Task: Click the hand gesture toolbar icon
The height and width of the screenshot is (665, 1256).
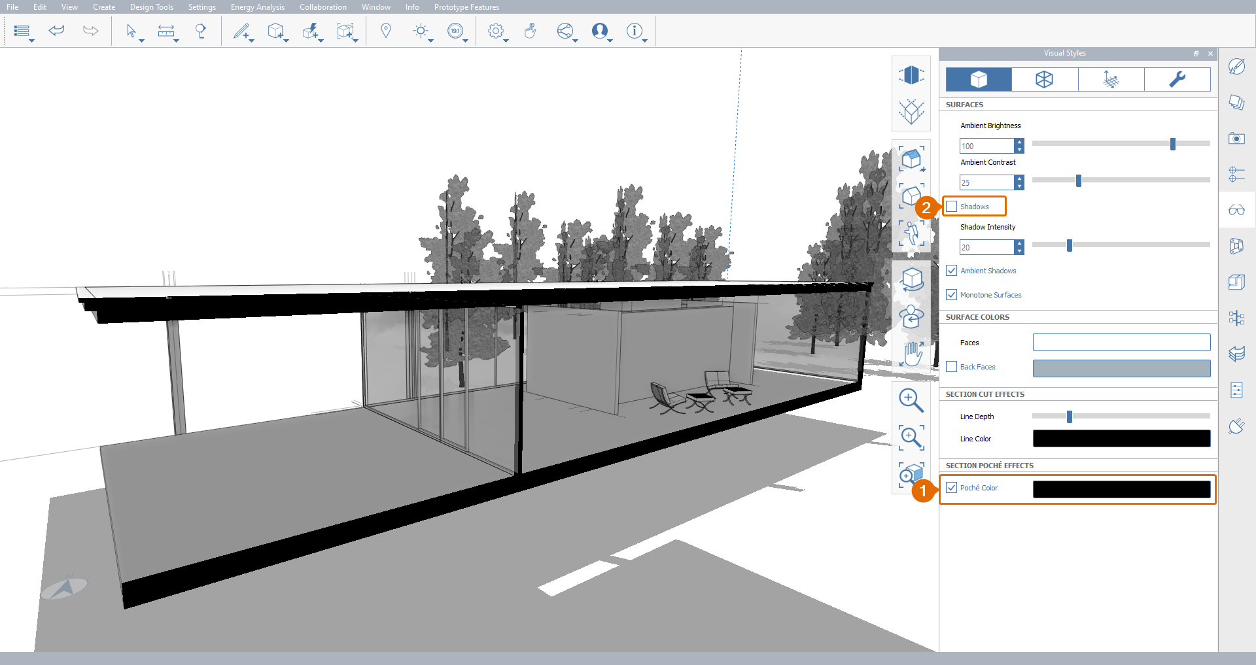Action: [531, 30]
